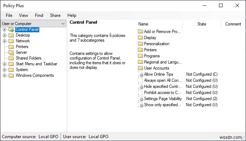Click the Show only specified policy icon
Image resolution: width=246 pixels, height=141 pixels.
[141, 104]
